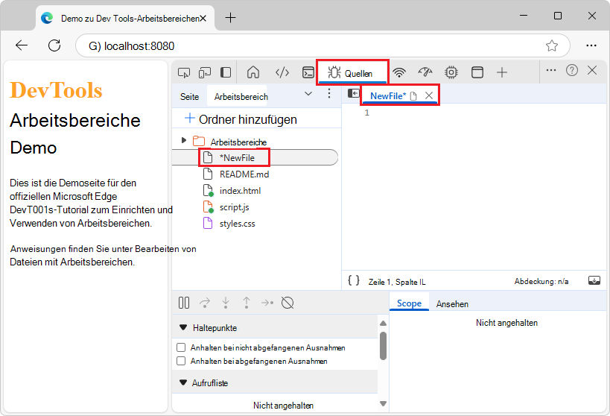Toggle device emulation icon

coord(205,73)
